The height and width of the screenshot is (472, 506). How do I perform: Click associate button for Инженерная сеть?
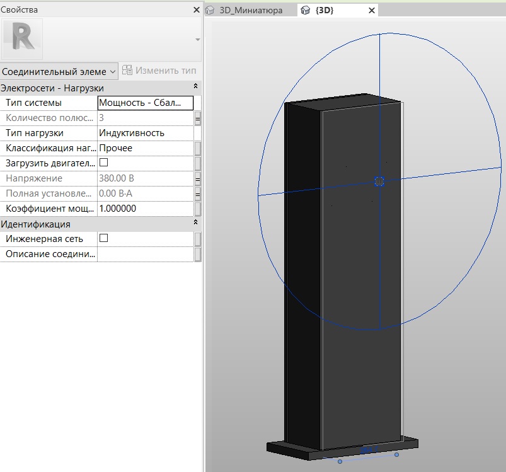tap(198, 239)
